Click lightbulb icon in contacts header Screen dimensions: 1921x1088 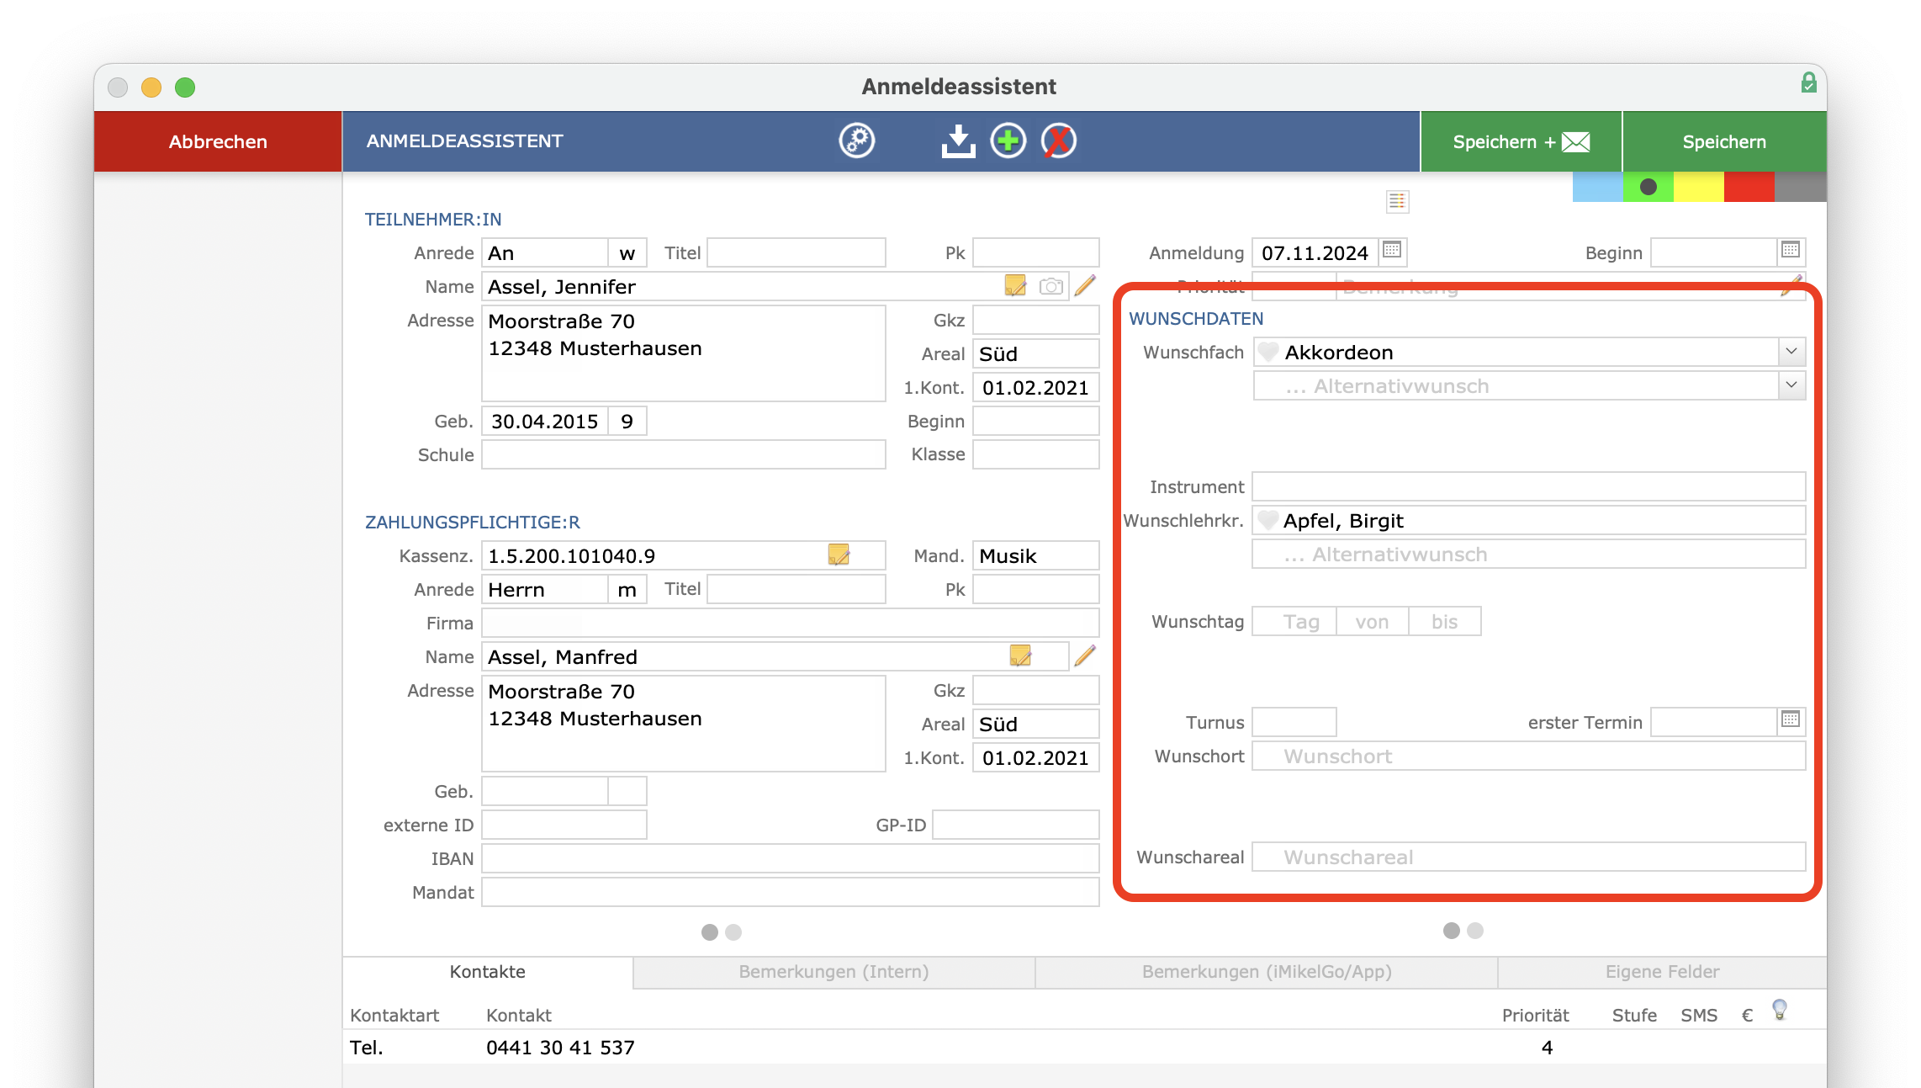(x=1780, y=1009)
